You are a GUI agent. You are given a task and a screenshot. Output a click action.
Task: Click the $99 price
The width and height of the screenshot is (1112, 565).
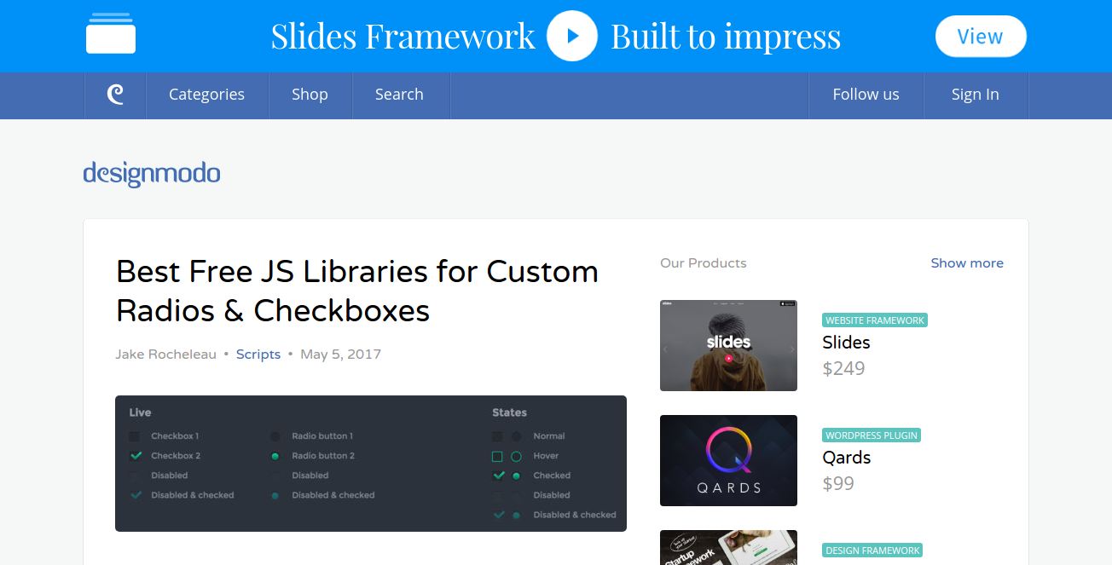(x=839, y=484)
